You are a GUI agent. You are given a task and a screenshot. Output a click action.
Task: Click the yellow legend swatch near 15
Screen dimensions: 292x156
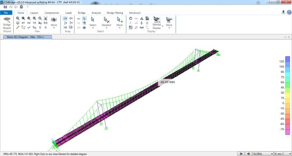287,96
